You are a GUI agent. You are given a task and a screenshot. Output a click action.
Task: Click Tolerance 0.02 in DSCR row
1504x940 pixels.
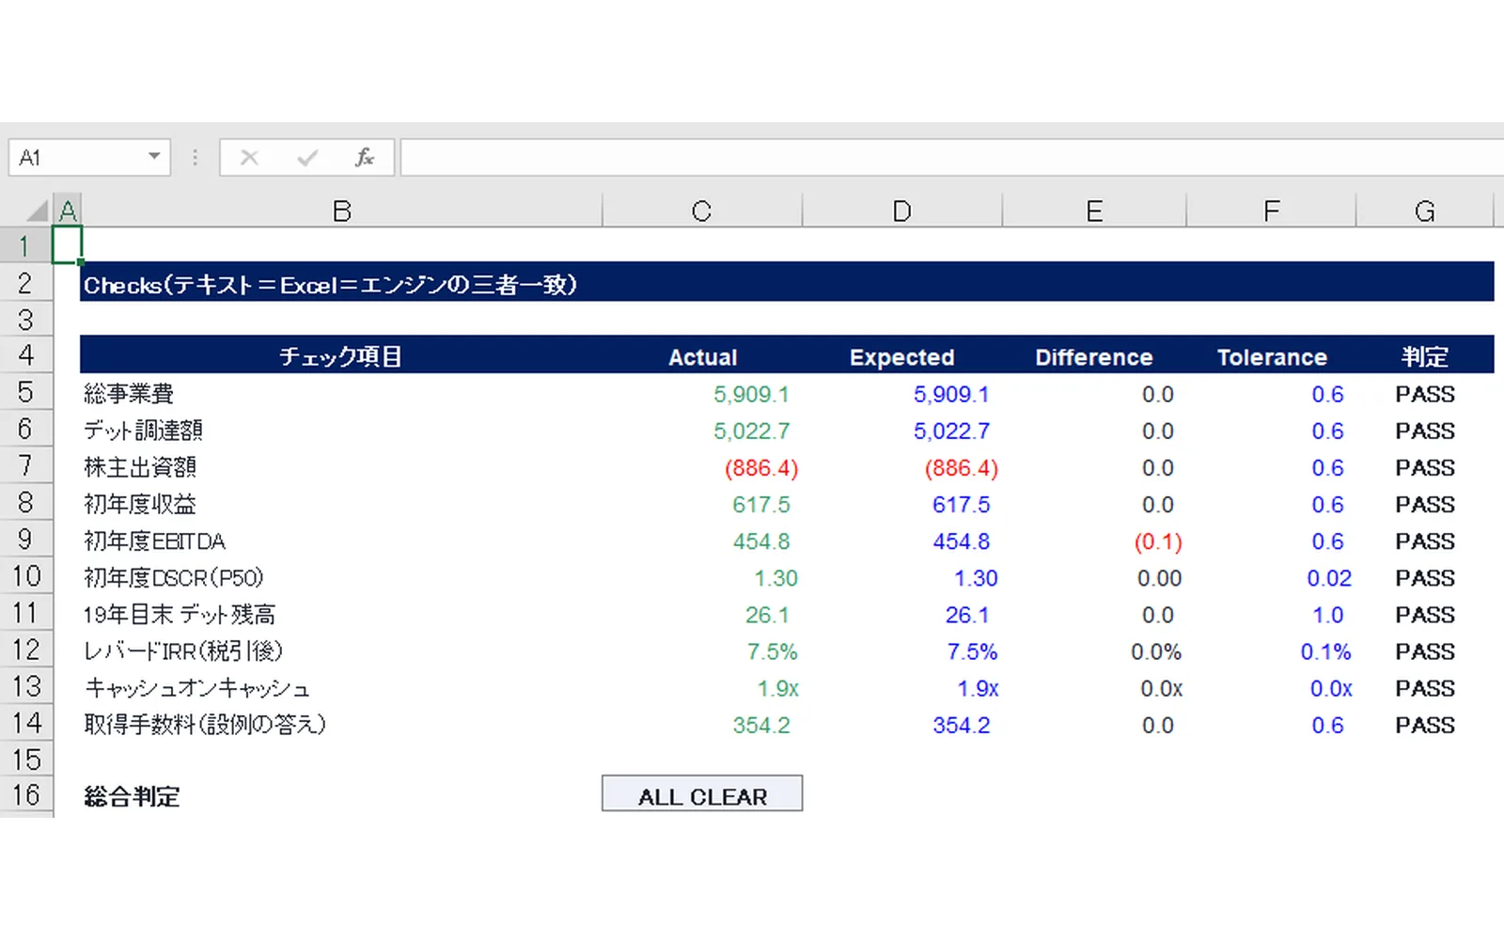click(x=1271, y=577)
